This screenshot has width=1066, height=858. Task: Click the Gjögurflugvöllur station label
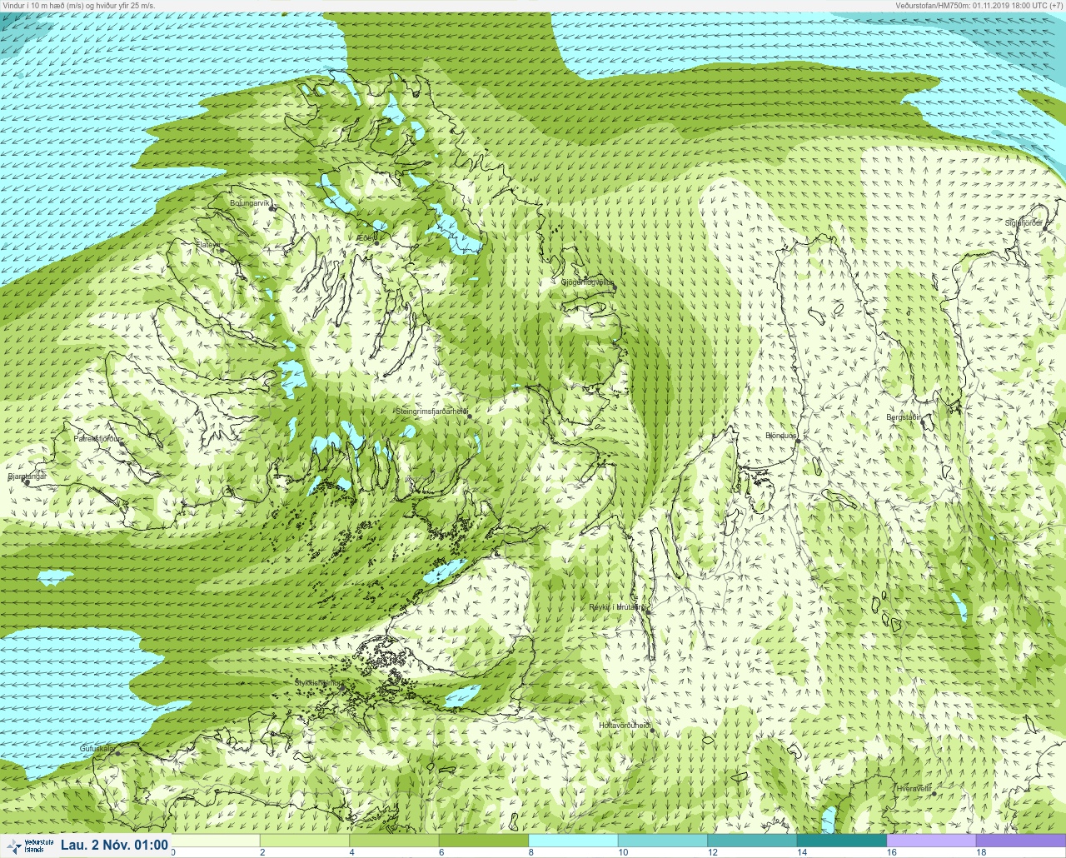click(x=588, y=282)
